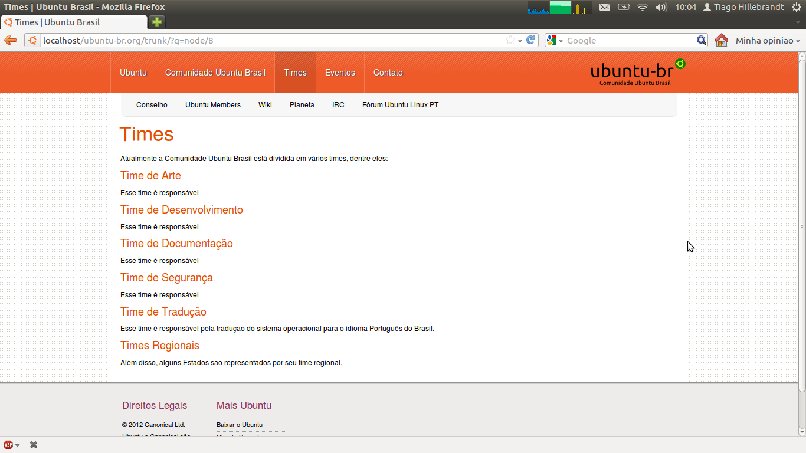
Task: Open the Firefox home page icon
Action: click(721, 40)
